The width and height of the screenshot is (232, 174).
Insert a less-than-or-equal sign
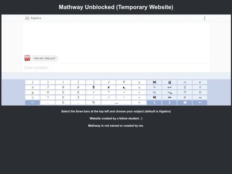[139, 87]
